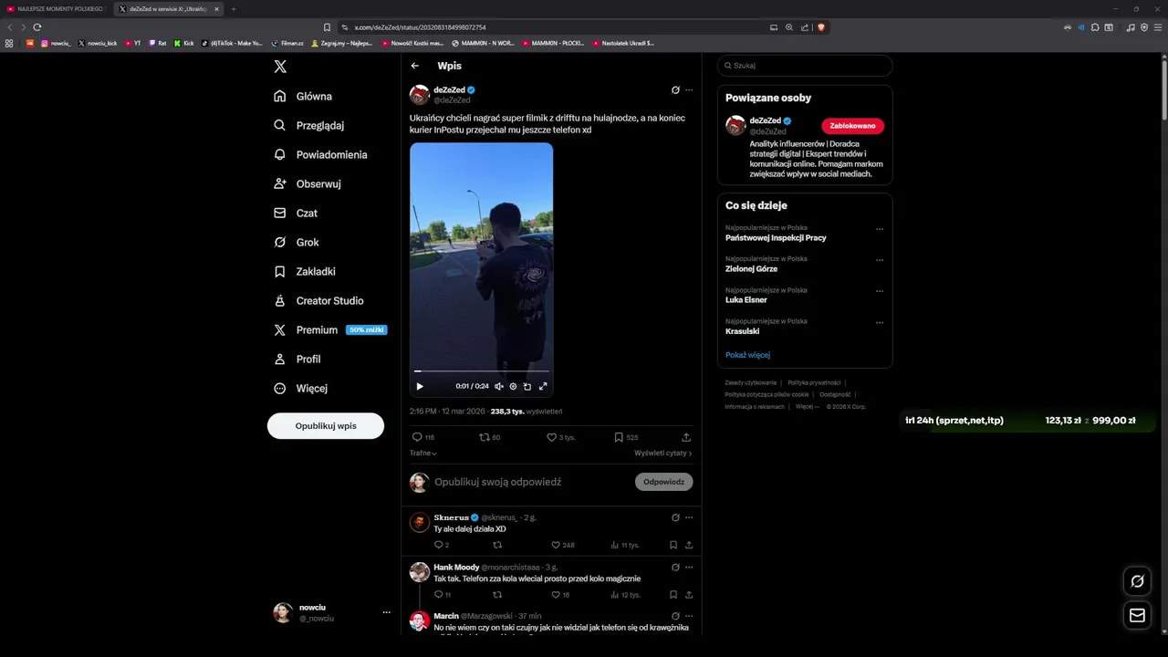The image size is (1168, 657).
Task: Open the X logo home link
Action: (x=280, y=67)
